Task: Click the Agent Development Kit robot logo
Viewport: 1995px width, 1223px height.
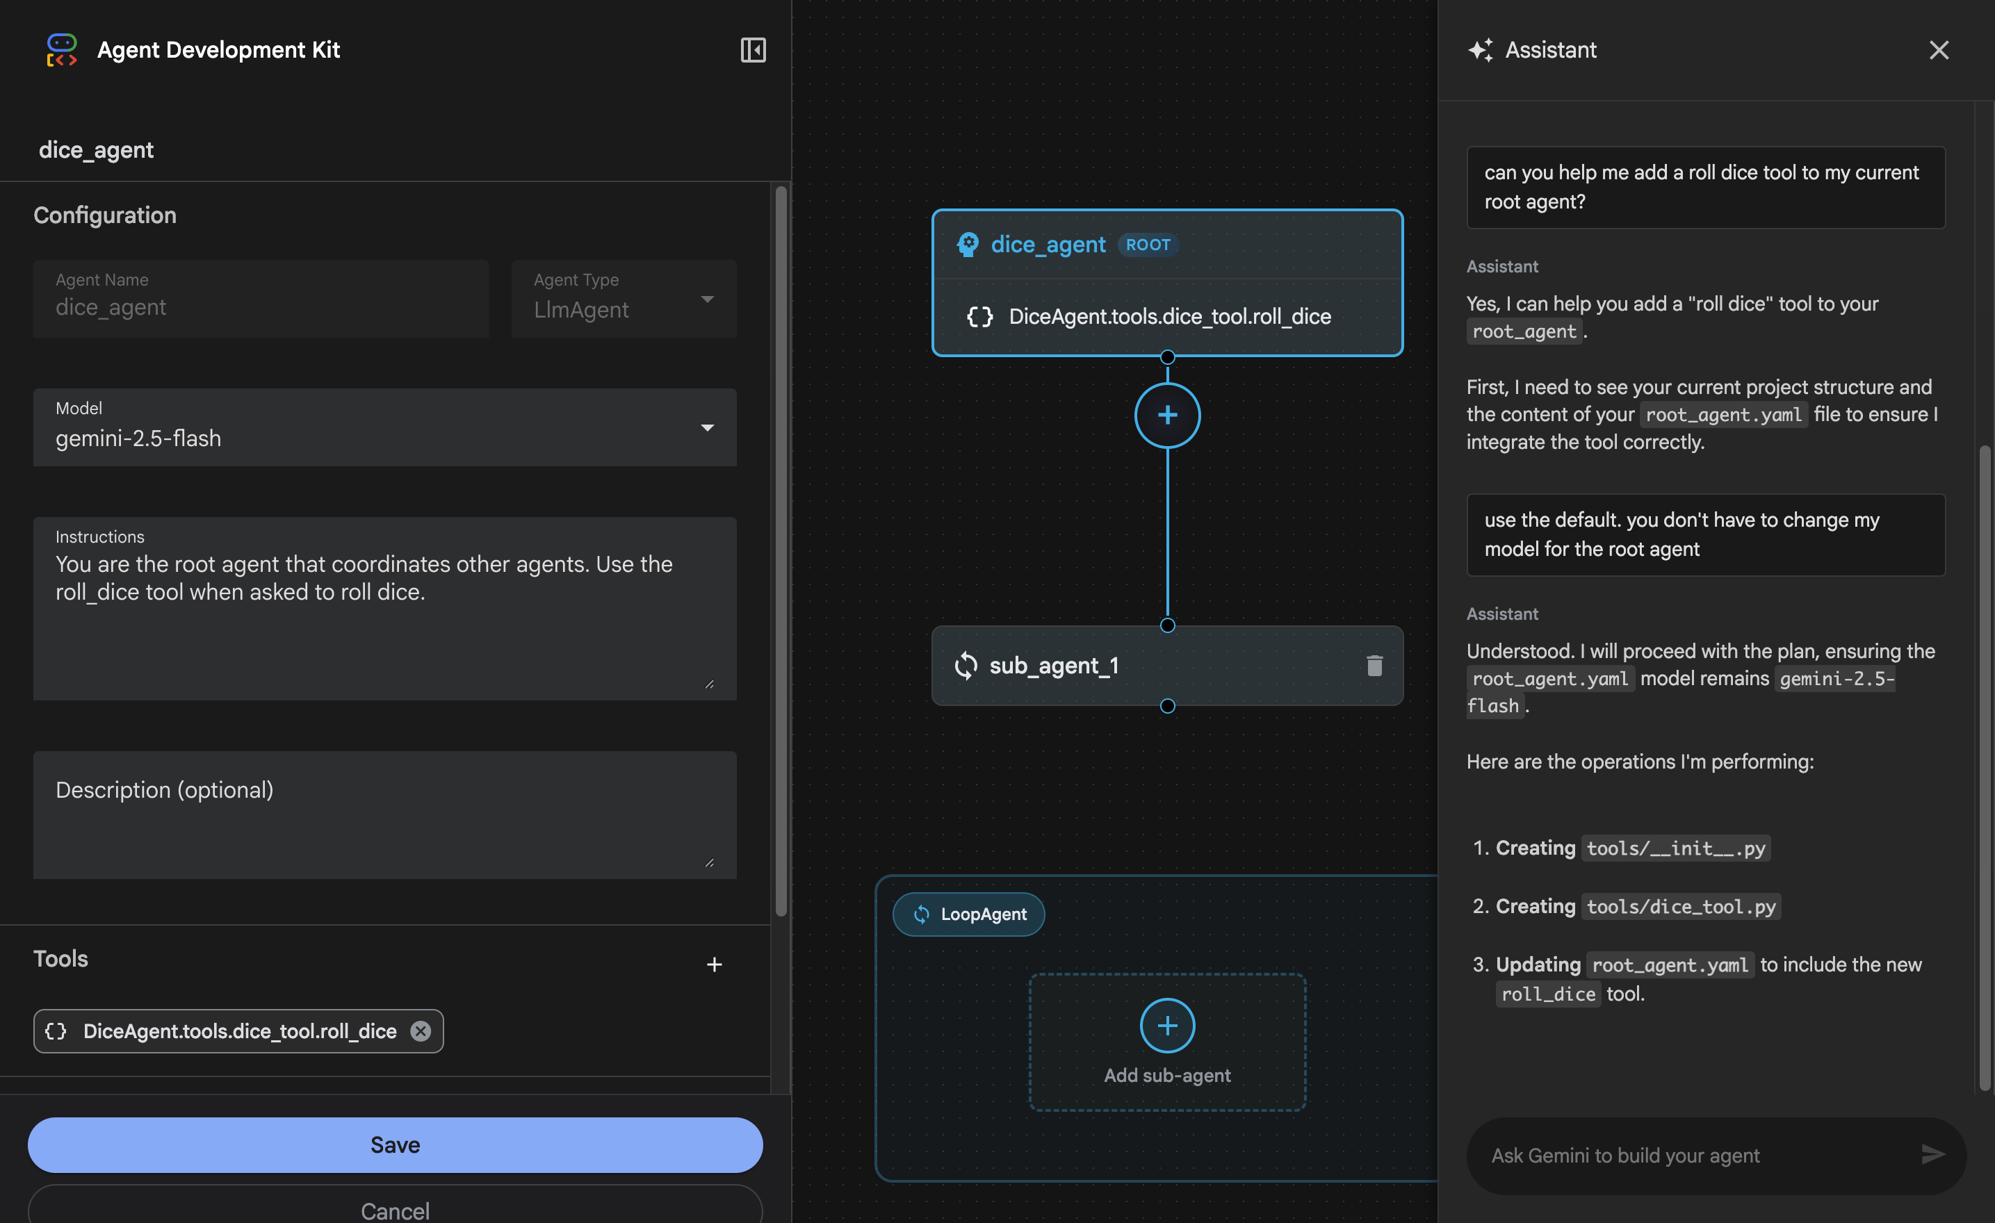Action: point(62,49)
